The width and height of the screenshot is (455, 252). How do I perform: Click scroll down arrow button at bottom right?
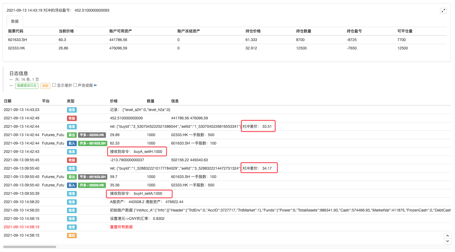point(447,241)
